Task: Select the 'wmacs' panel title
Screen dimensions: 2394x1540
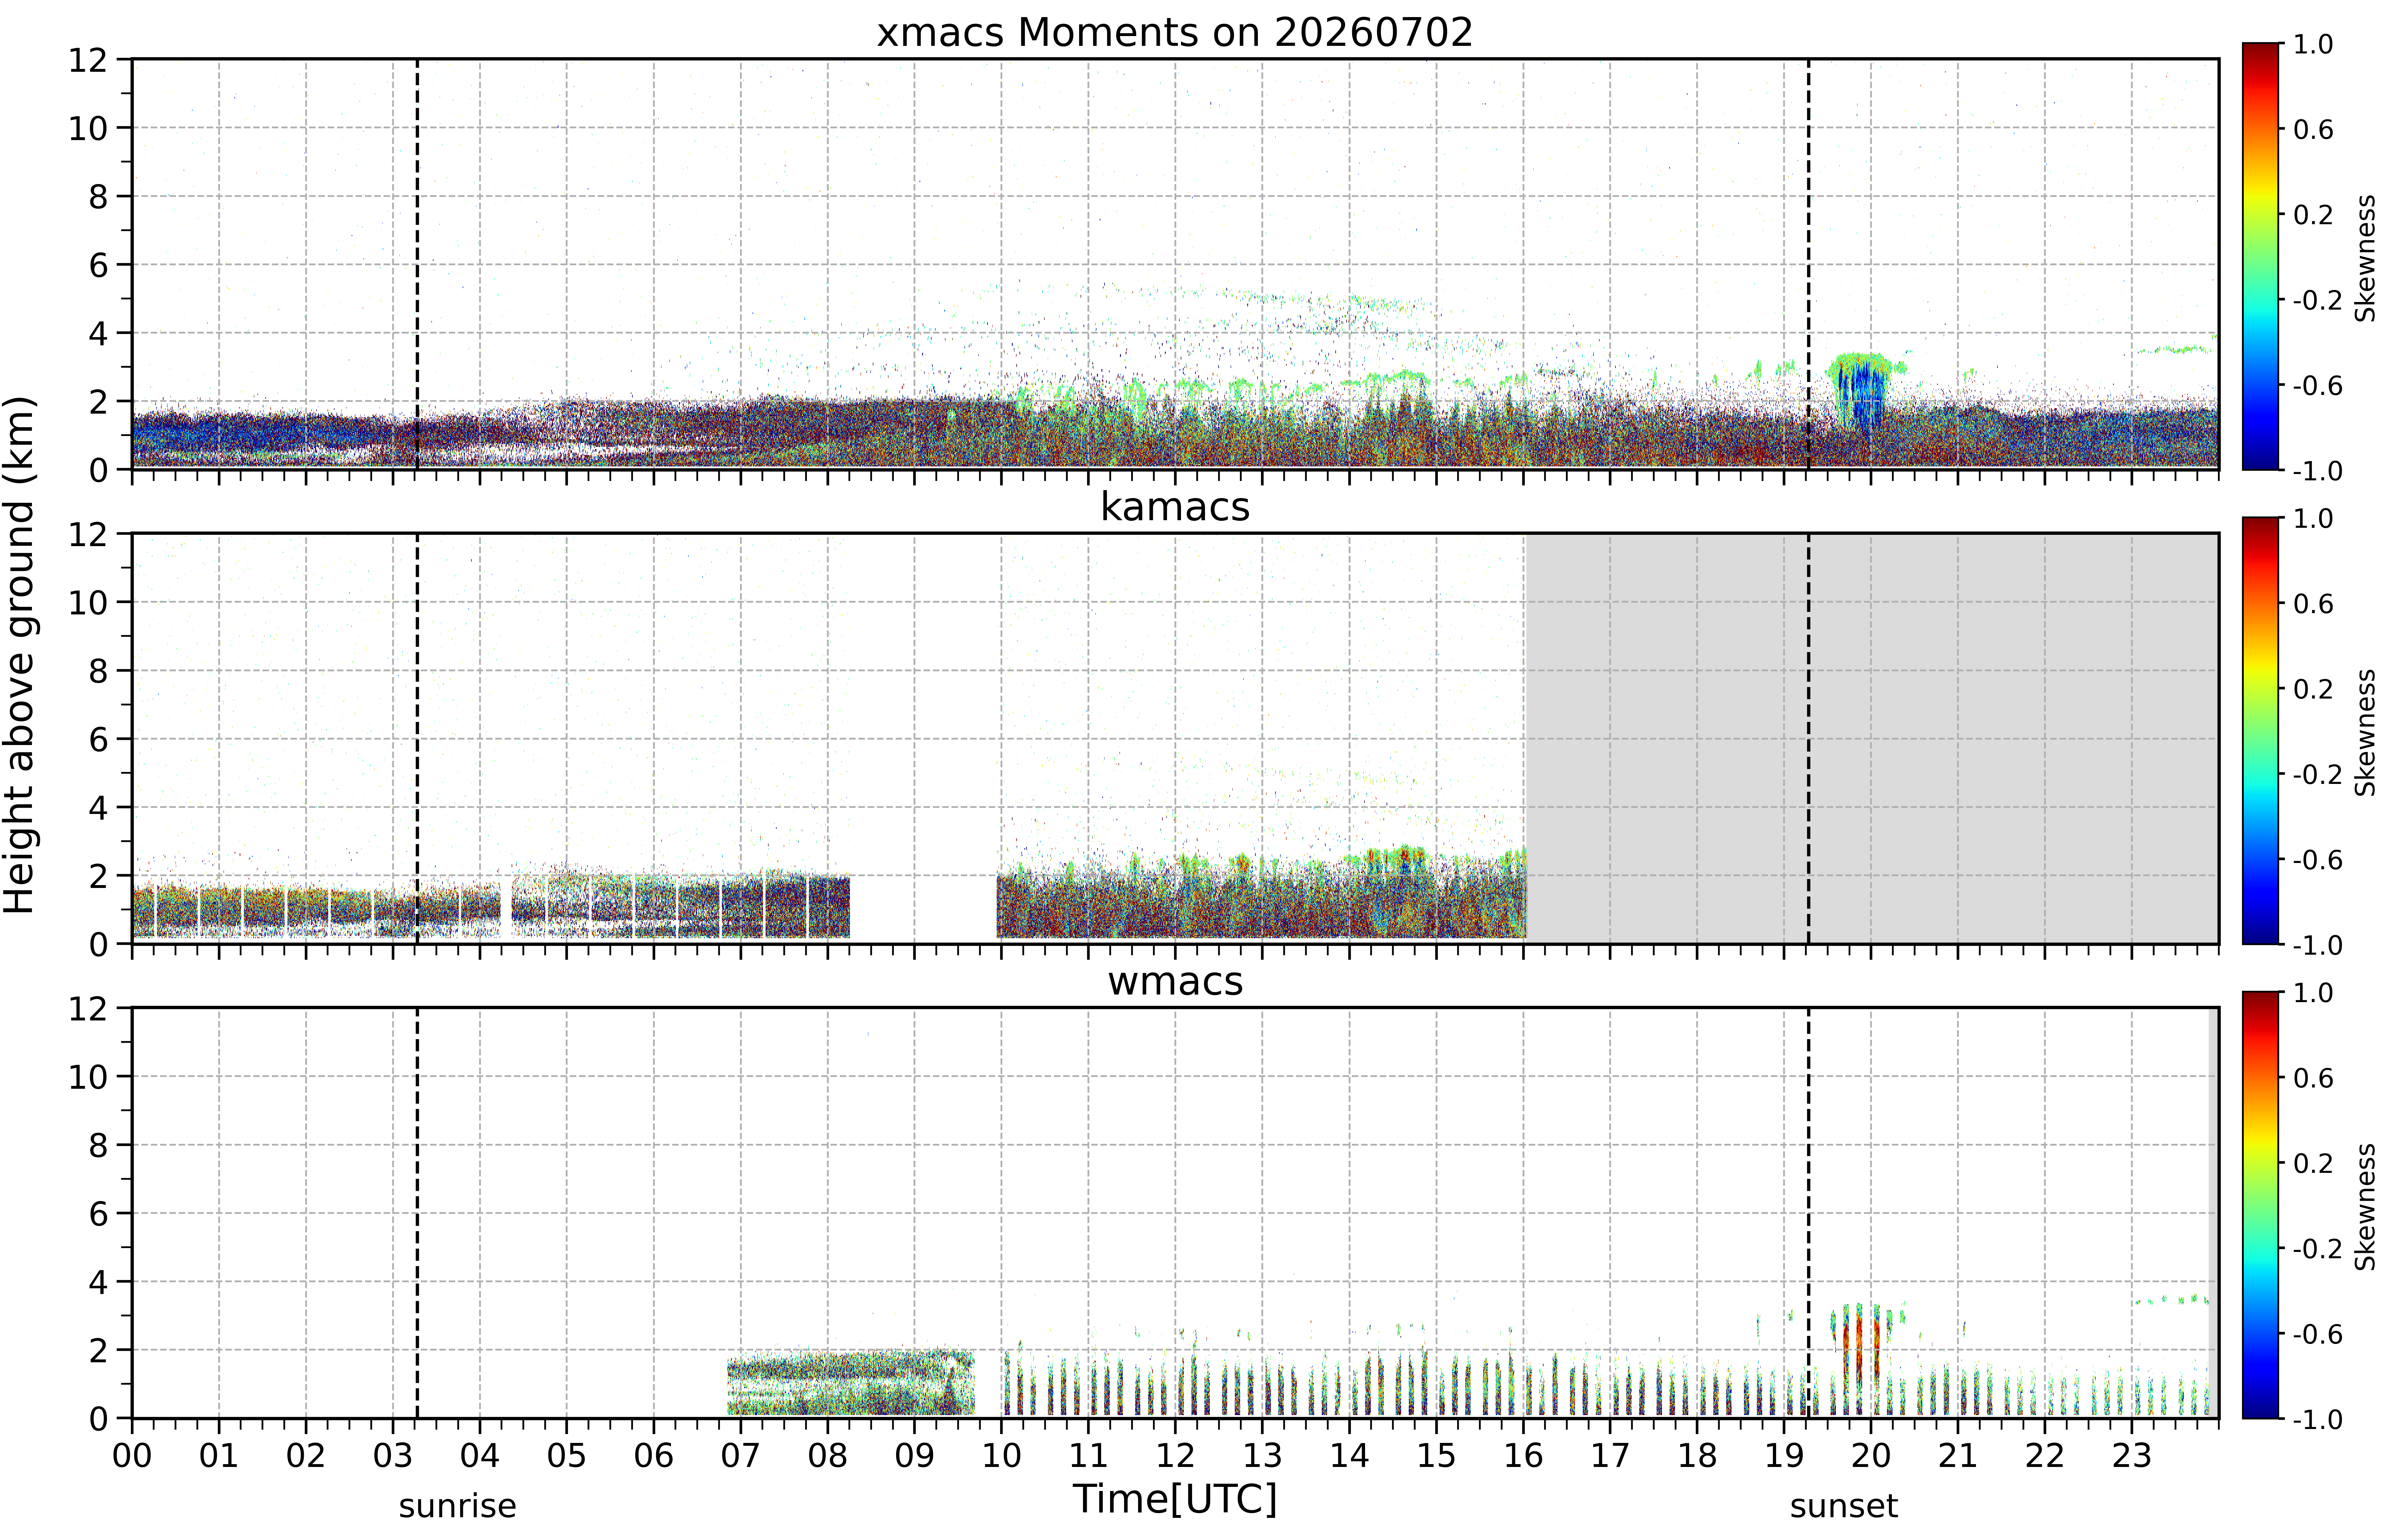Action: click(x=1175, y=982)
